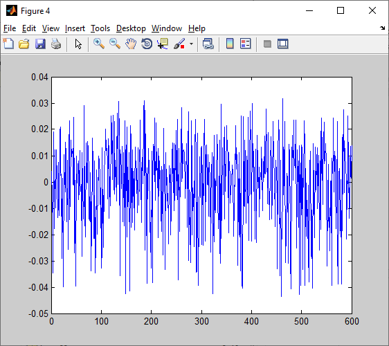The width and height of the screenshot is (389, 346).
Task: Show Plot Tools and dock figure
Action: 283,44
